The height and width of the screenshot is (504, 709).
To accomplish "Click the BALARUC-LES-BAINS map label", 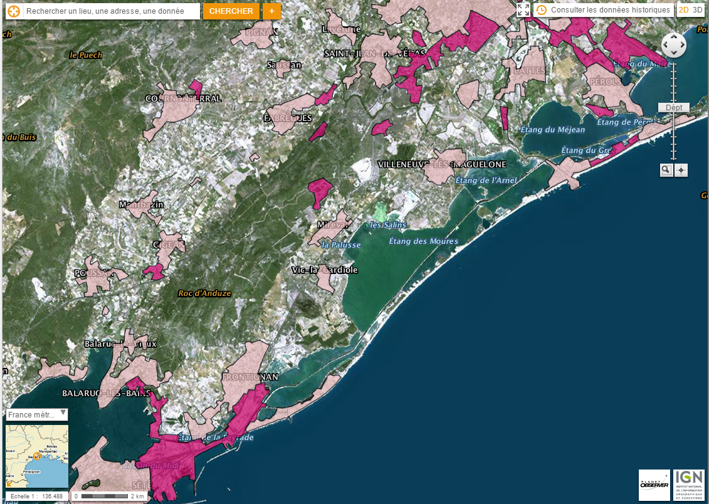I will pos(106,393).
